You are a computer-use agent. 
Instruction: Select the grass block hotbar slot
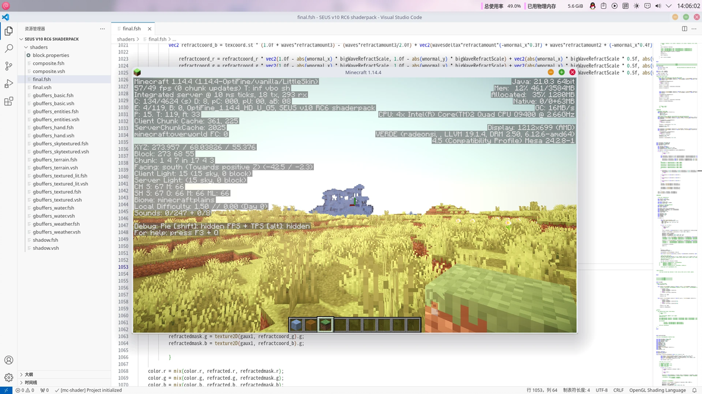click(326, 324)
